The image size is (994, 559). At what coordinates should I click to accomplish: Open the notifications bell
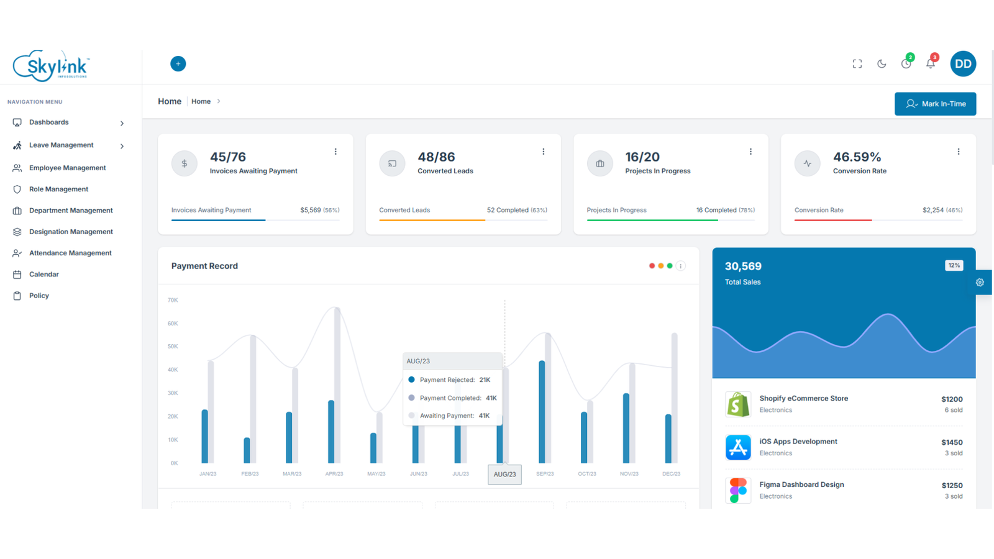point(930,63)
